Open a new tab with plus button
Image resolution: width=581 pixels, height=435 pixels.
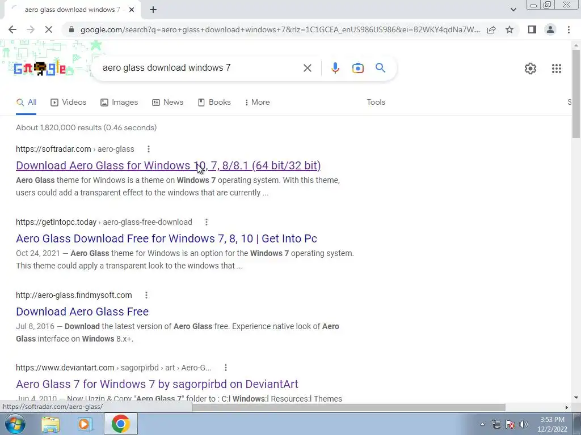pos(153,10)
